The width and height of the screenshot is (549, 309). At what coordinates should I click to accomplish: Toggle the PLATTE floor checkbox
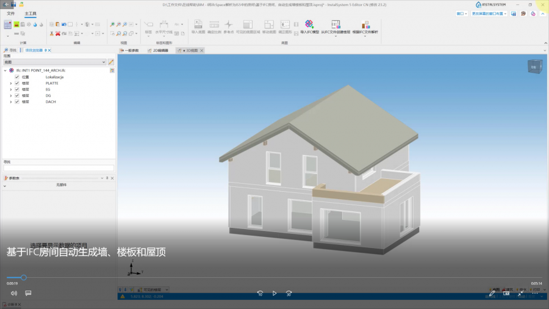(17, 83)
